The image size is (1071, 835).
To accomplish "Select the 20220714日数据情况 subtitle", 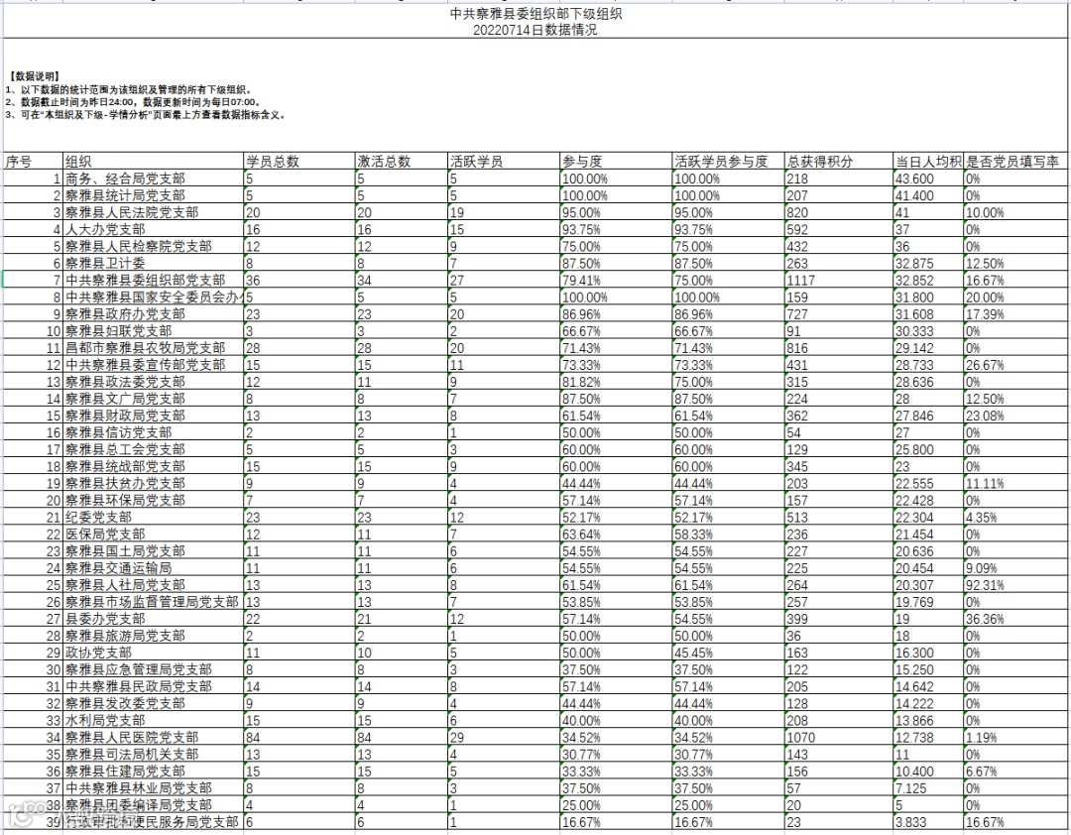I will click(535, 30).
